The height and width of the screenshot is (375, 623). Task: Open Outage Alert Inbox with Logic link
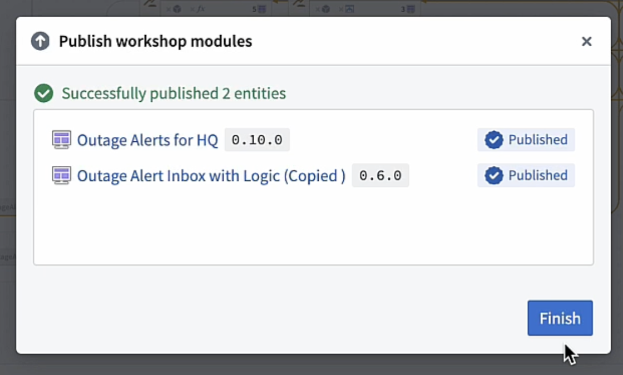pos(210,175)
